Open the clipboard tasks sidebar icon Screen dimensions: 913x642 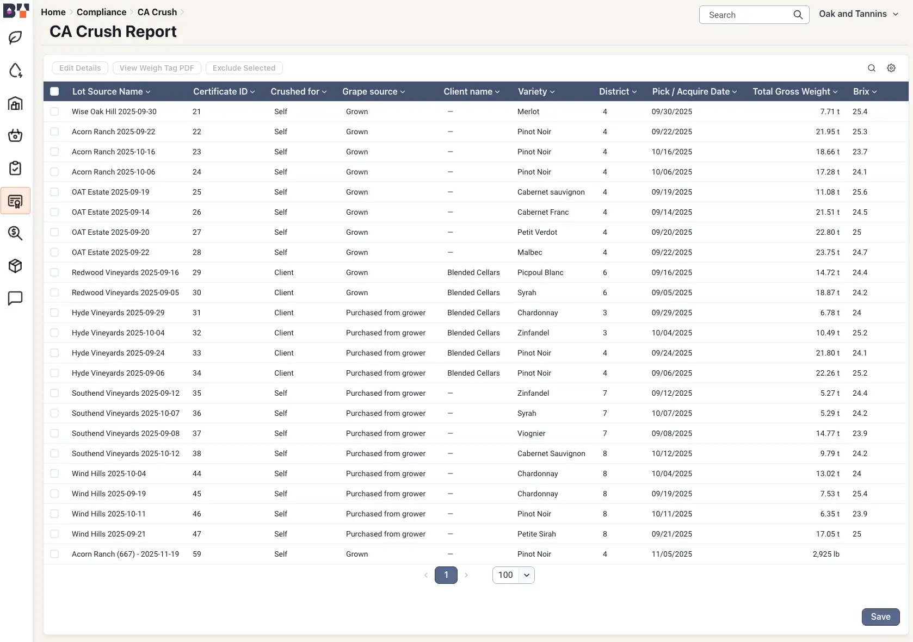click(x=15, y=168)
